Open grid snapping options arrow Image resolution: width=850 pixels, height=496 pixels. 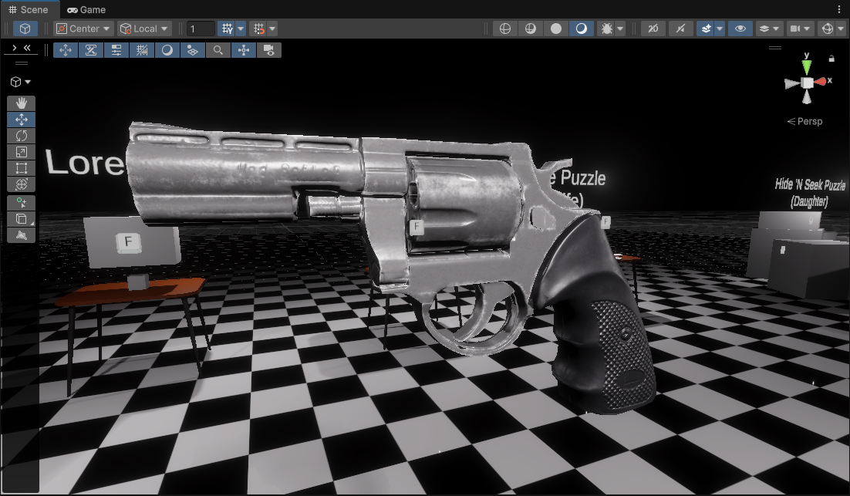(273, 29)
